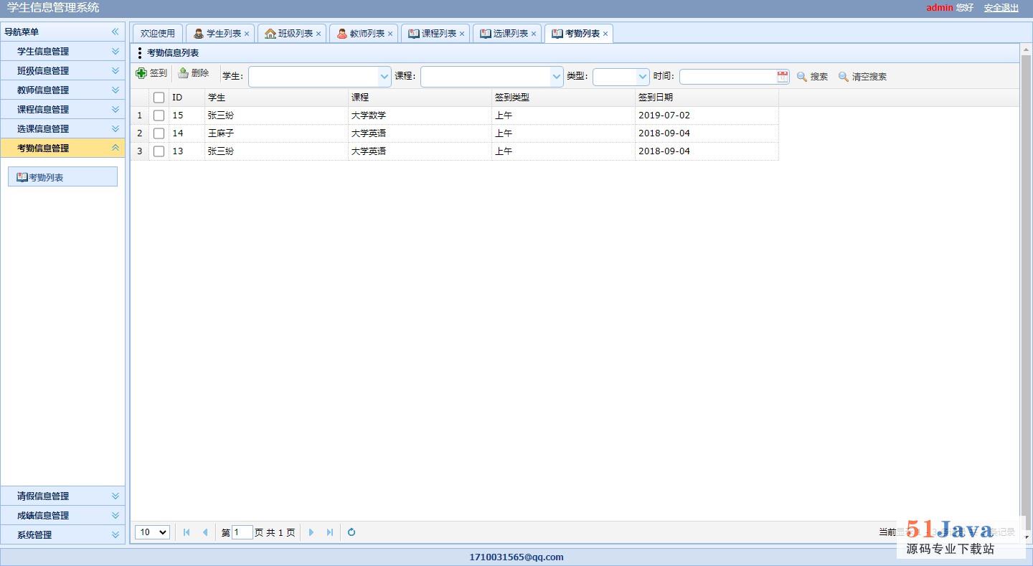The width and height of the screenshot is (1033, 566).
Task: Expand 选课信息管理 menu section
Action: click(62, 128)
